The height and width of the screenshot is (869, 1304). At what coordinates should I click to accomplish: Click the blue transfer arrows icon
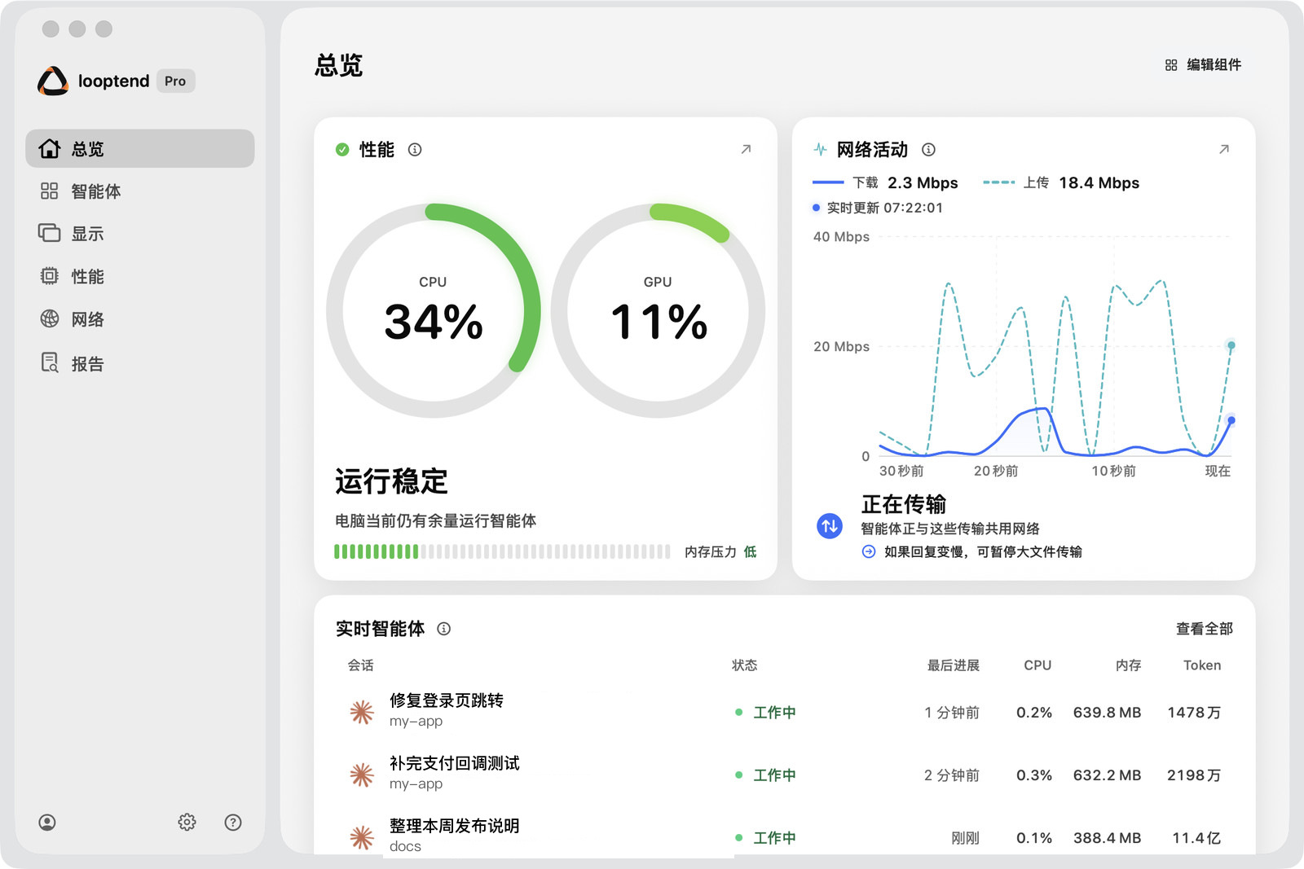click(x=830, y=525)
